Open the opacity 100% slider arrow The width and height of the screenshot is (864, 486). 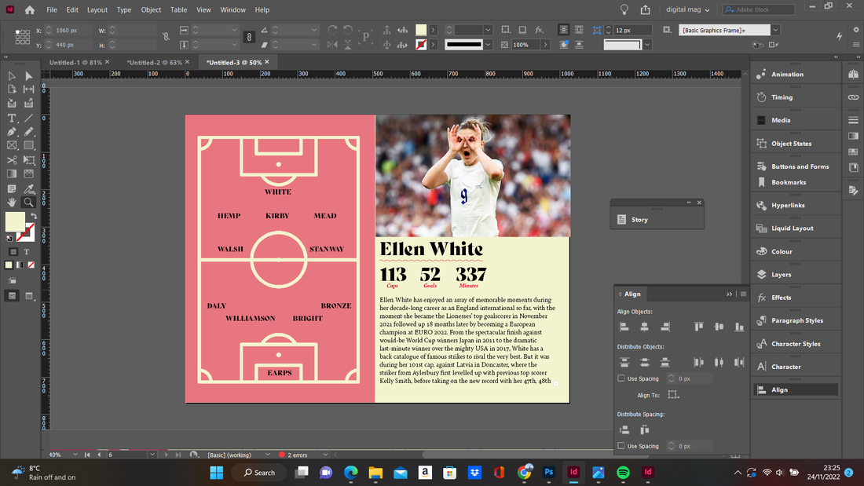point(546,45)
